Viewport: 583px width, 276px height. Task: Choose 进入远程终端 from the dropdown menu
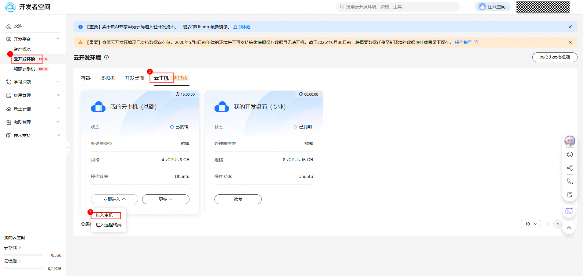109,225
